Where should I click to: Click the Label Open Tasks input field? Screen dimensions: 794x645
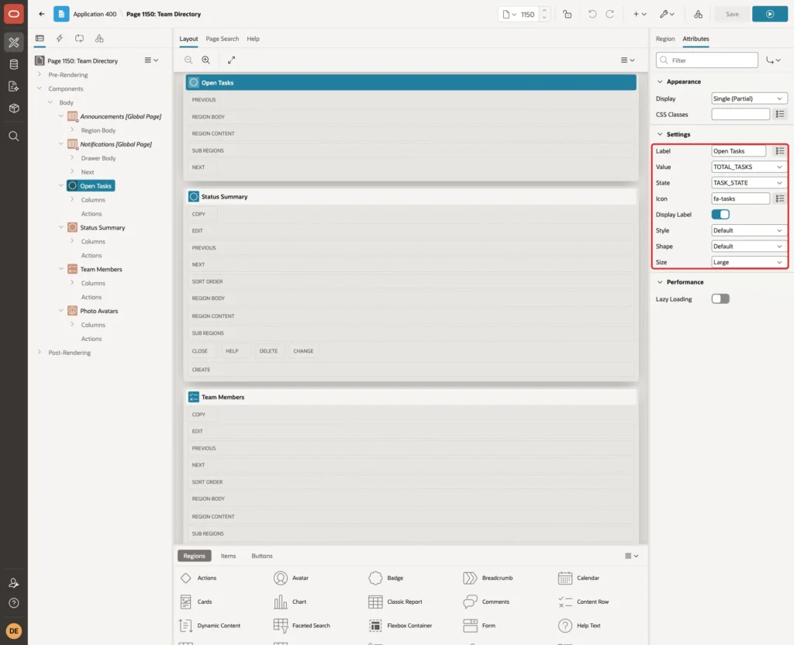tap(739, 151)
